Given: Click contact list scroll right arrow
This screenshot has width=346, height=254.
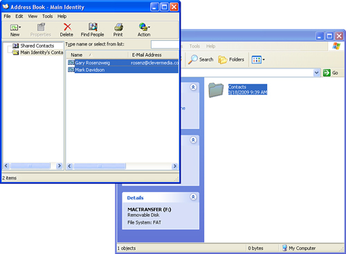Looking at the screenshot, I should [175, 166].
